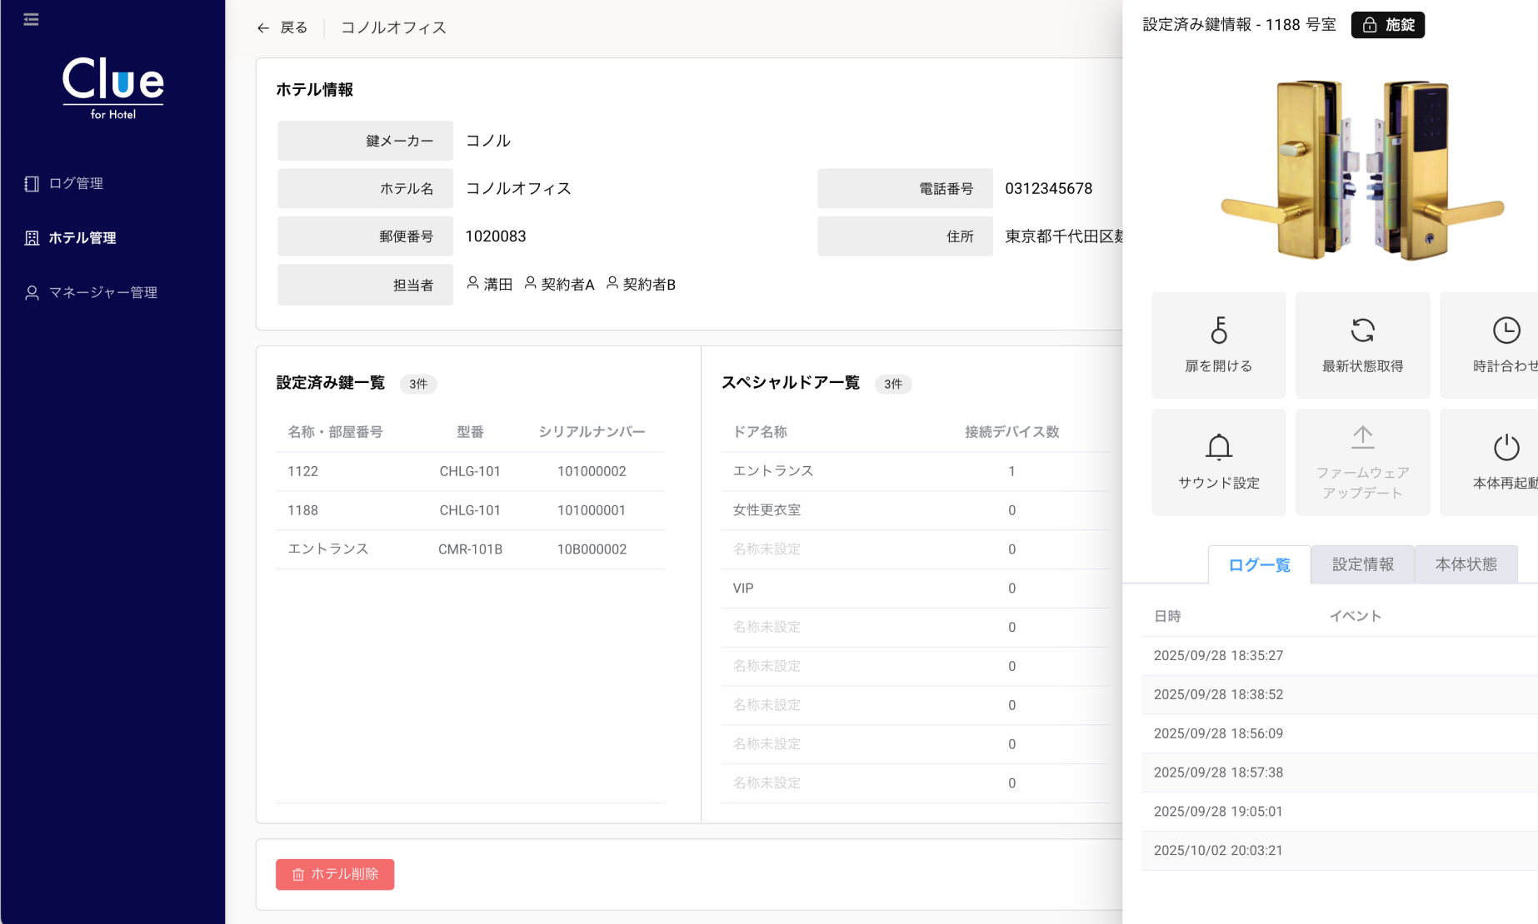Collapse the sidebar with the hamburger icon

31,19
